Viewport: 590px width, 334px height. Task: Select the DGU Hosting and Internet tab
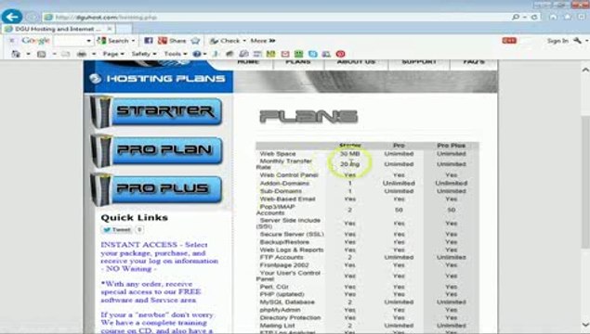[58, 29]
